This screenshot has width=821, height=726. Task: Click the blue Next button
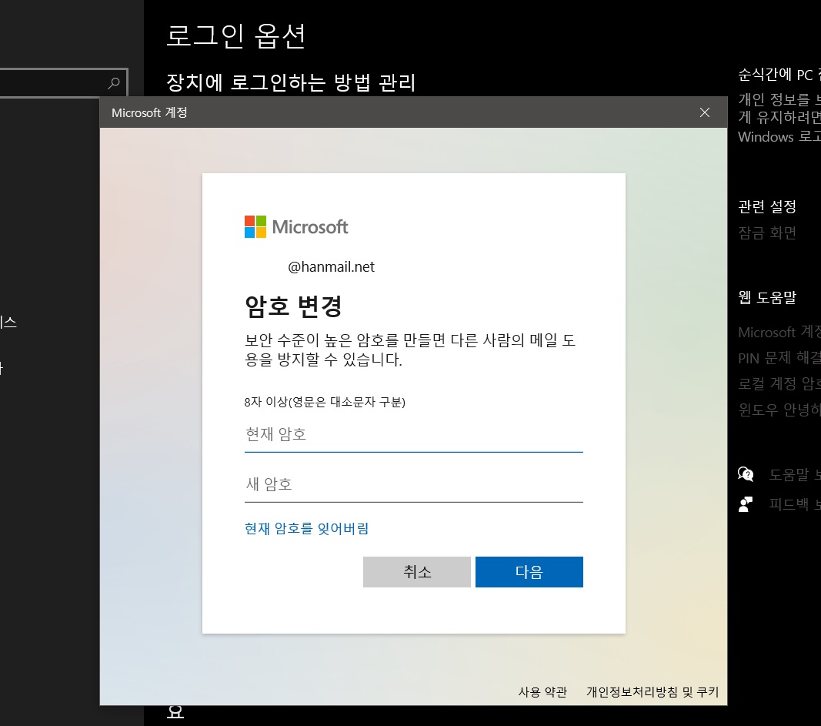click(x=529, y=572)
